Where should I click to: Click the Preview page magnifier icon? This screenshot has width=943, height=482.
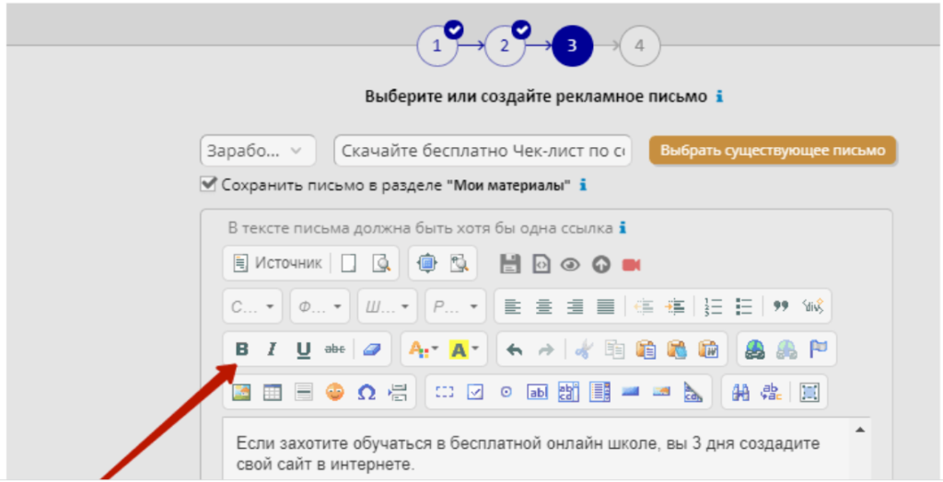381,263
